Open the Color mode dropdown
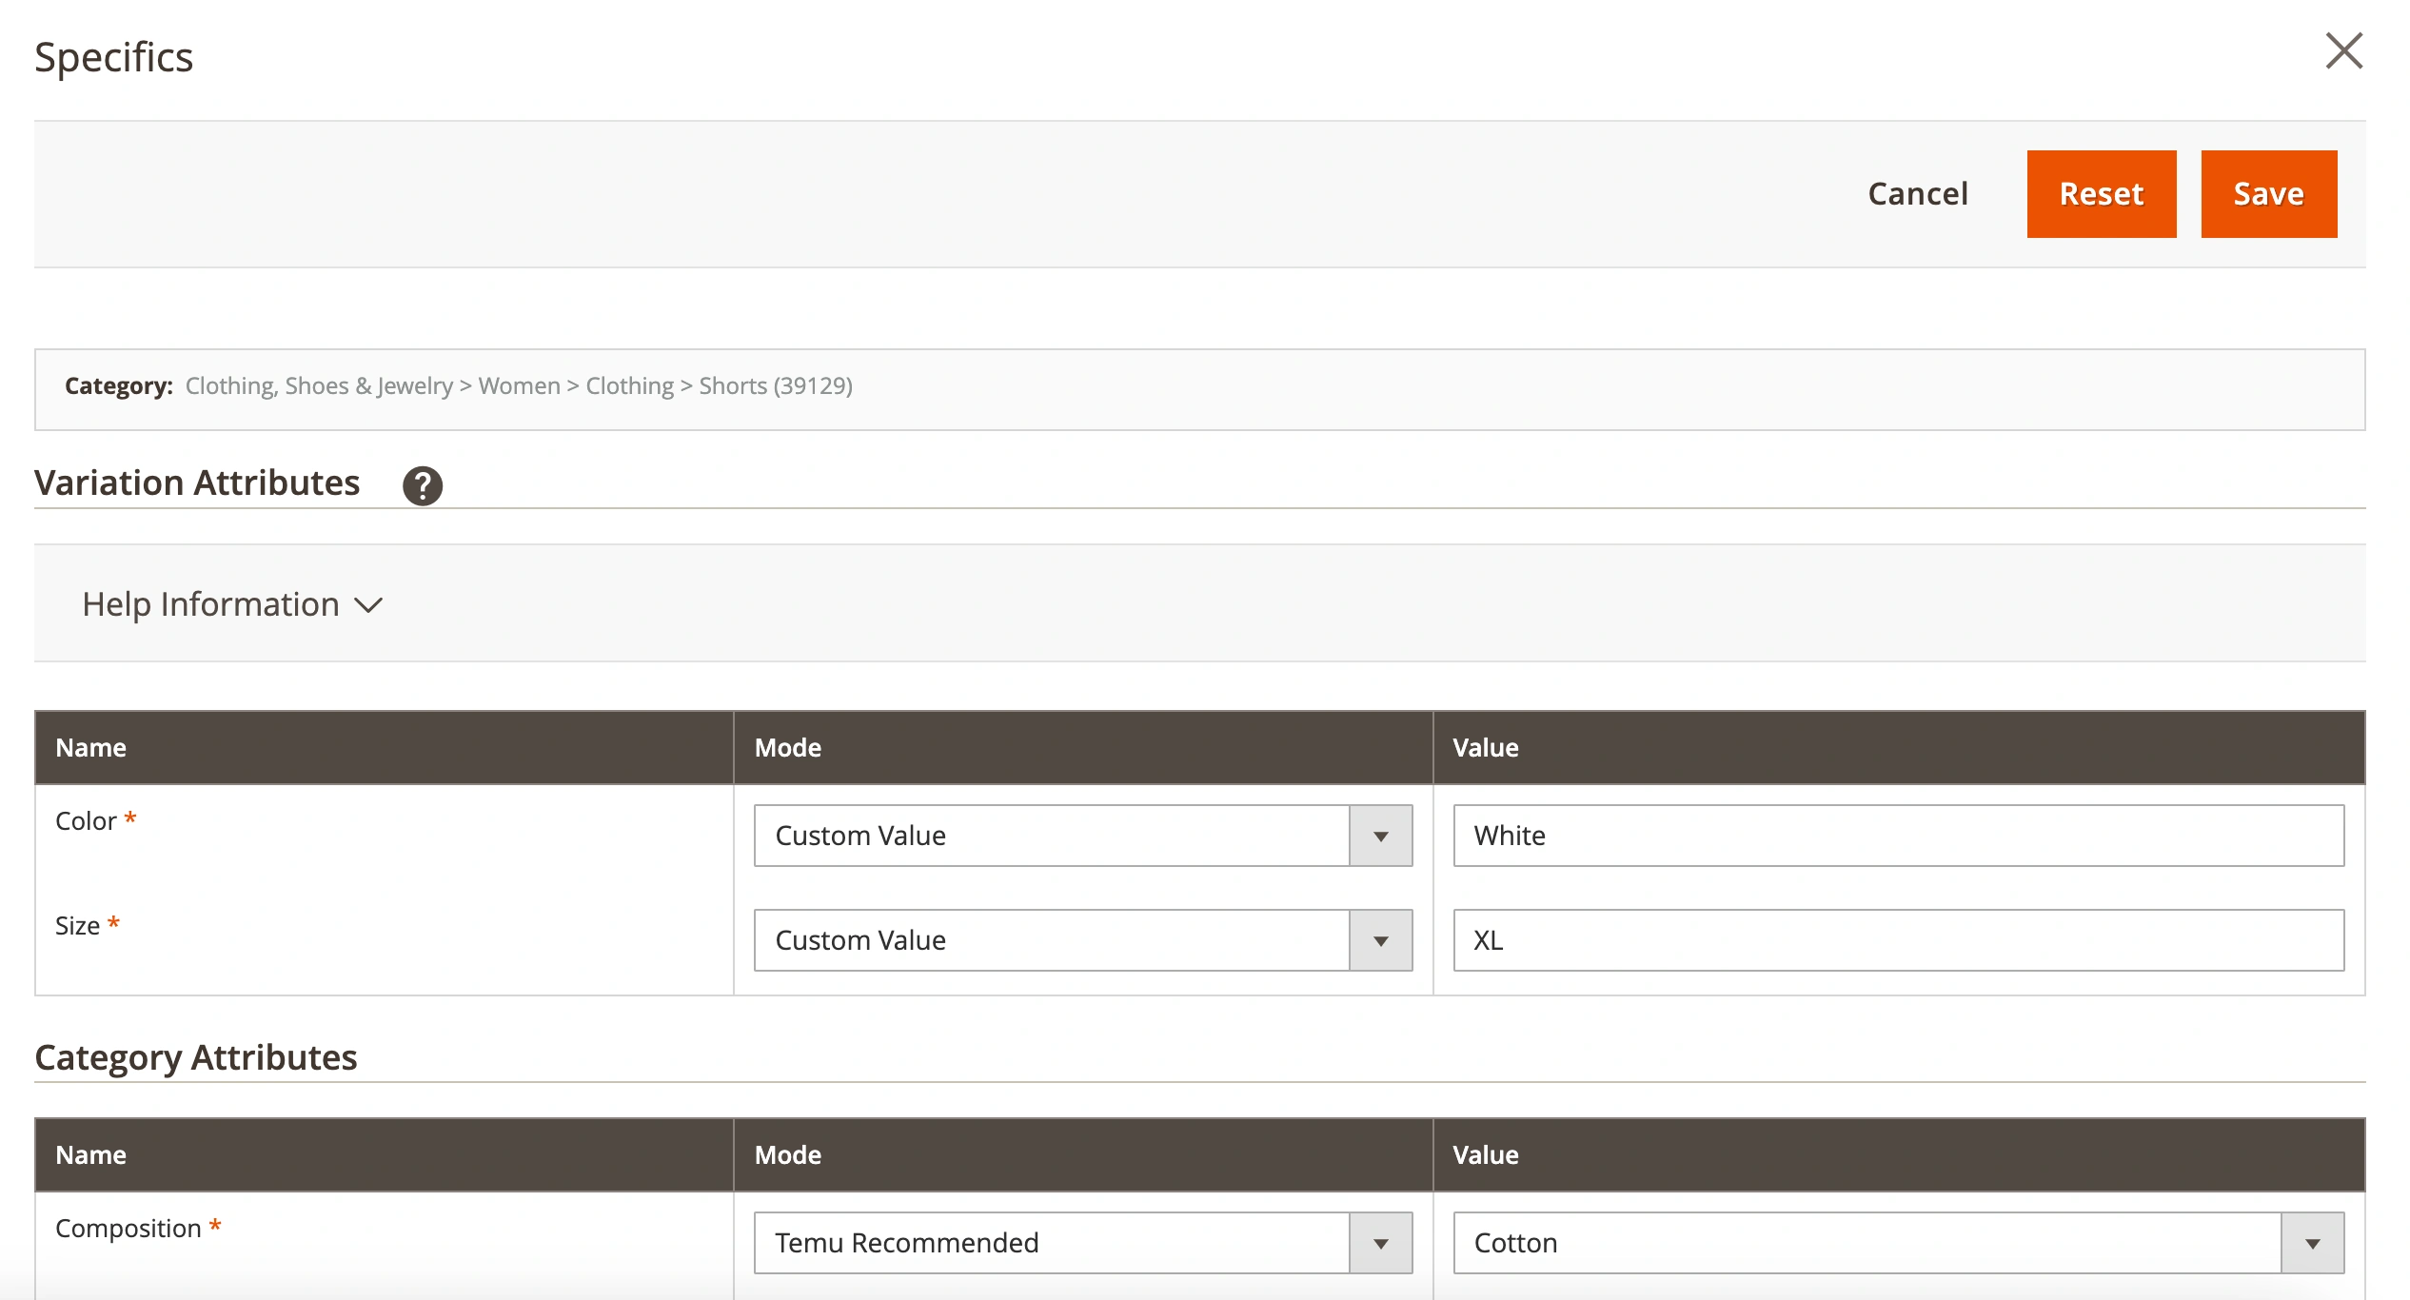This screenshot has width=2410, height=1300. (x=1082, y=836)
